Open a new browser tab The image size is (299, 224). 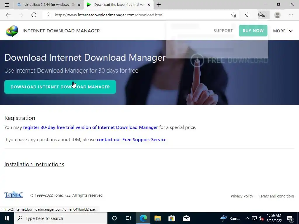coord(159,5)
